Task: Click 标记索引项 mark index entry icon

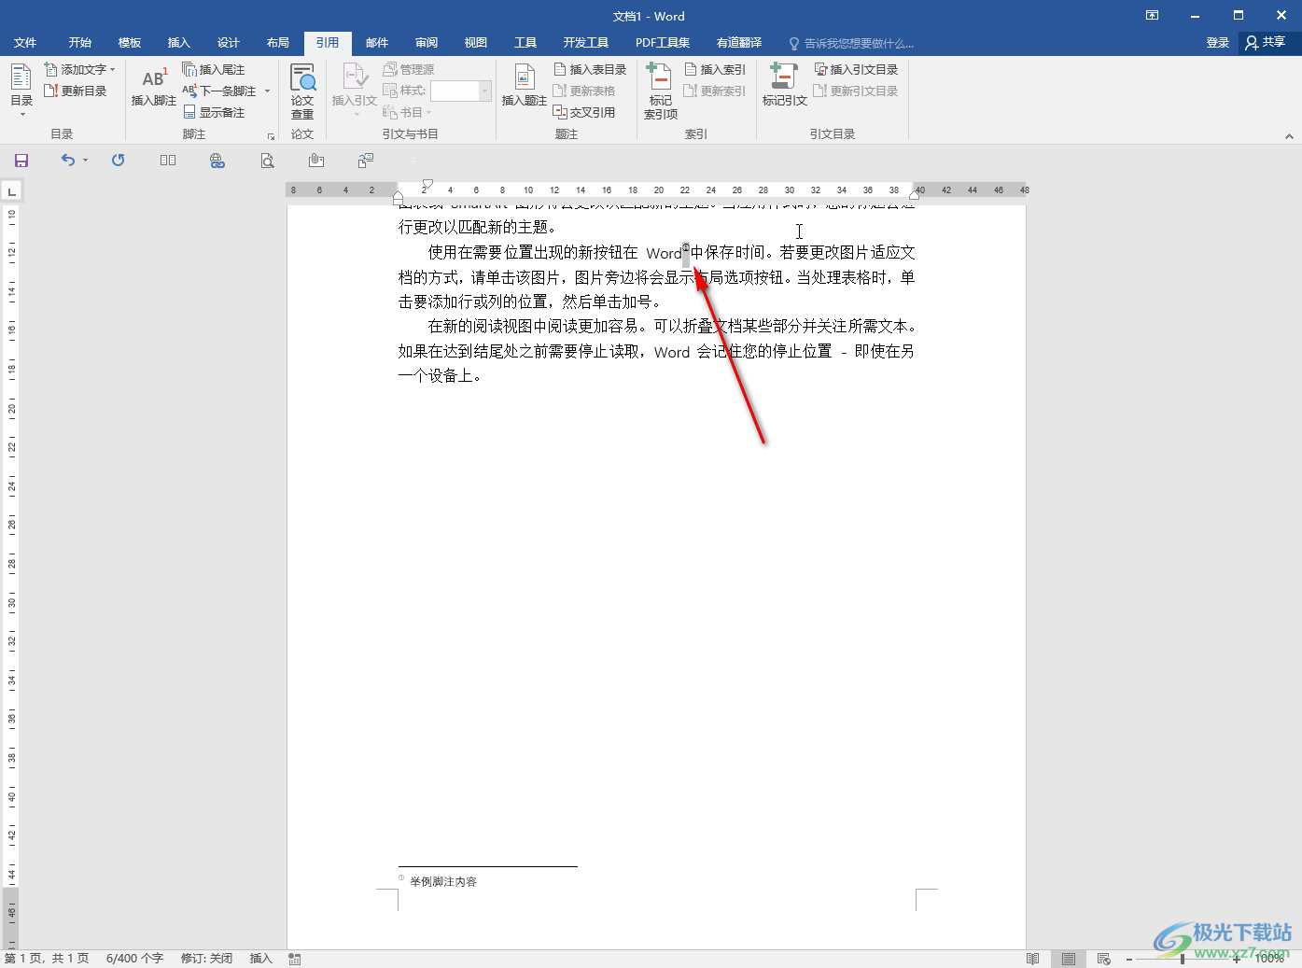Action: pos(661,91)
